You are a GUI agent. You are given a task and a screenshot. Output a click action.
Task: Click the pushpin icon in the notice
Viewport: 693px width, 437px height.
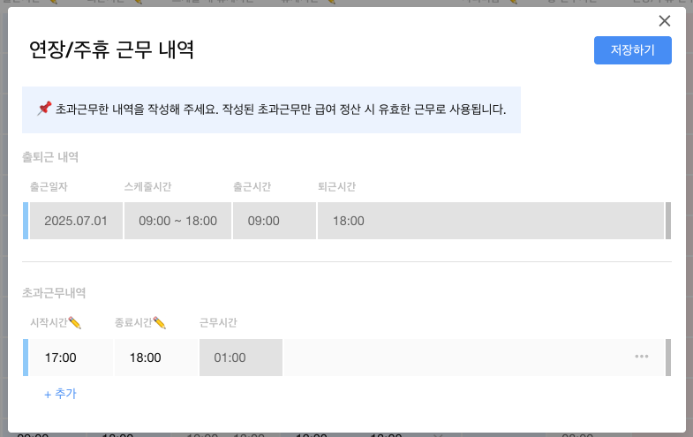pyautogui.click(x=44, y=109)
